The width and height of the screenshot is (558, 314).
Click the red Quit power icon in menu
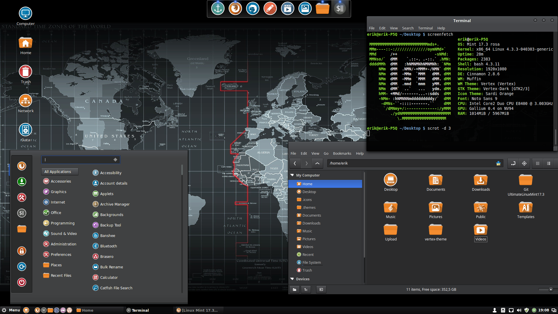pyautogui.click(x=22, y=282)
